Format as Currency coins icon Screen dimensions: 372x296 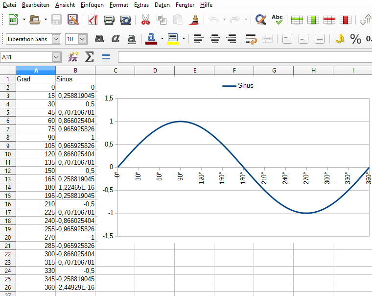[x=340, y=39]
